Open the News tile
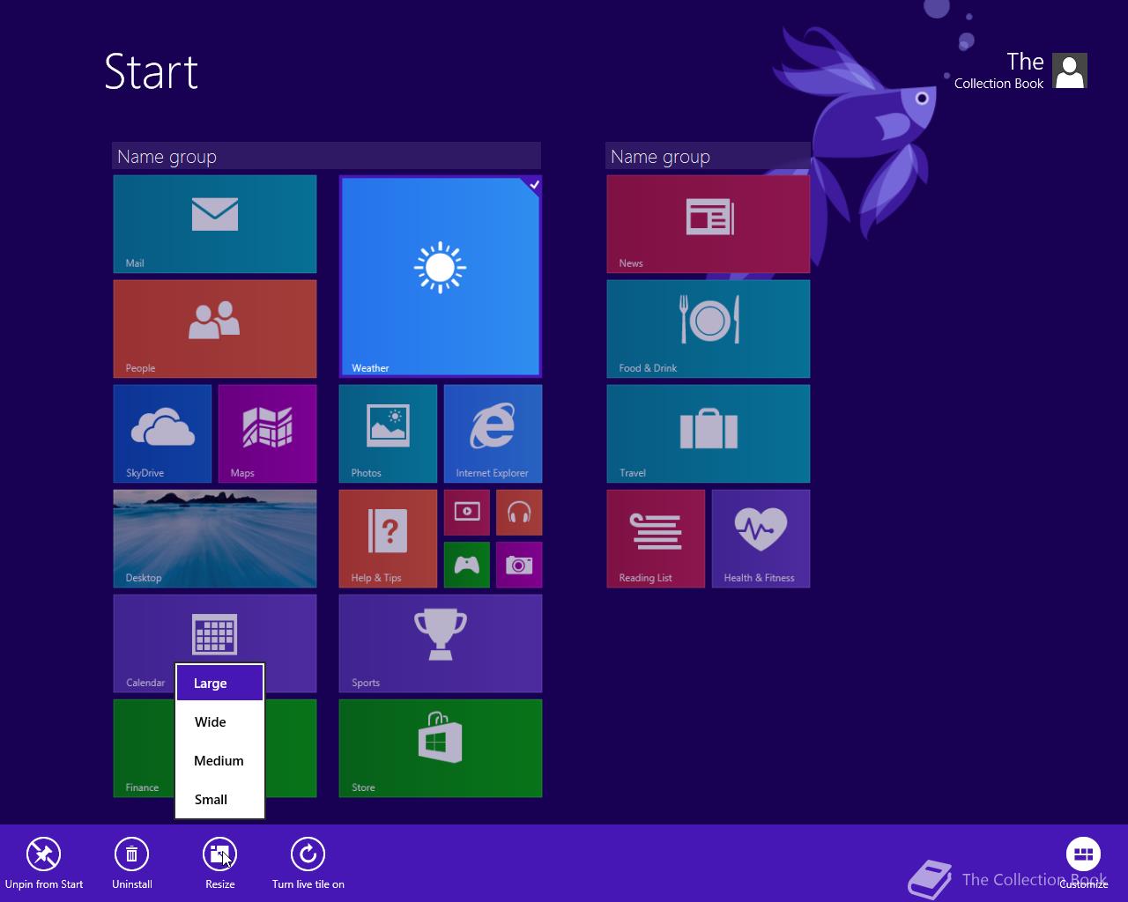1128x902 pixels. tap(709, 224)
